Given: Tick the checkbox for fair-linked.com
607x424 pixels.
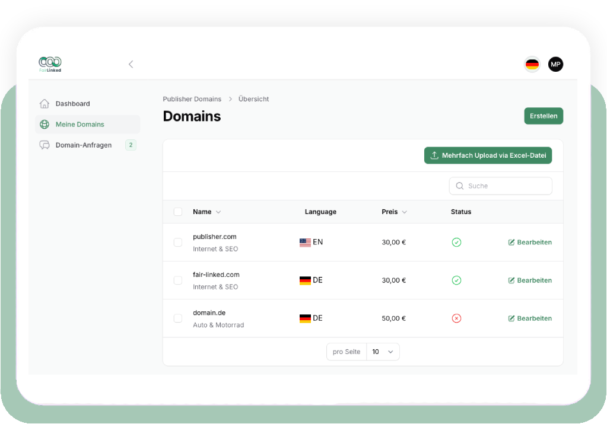Looking at the screenshot, I should click(178, 280).
